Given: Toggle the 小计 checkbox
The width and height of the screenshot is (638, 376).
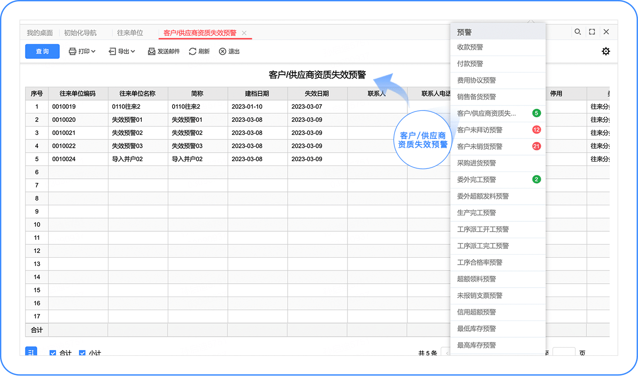Looking at the screenshot, I should point(82,353).
